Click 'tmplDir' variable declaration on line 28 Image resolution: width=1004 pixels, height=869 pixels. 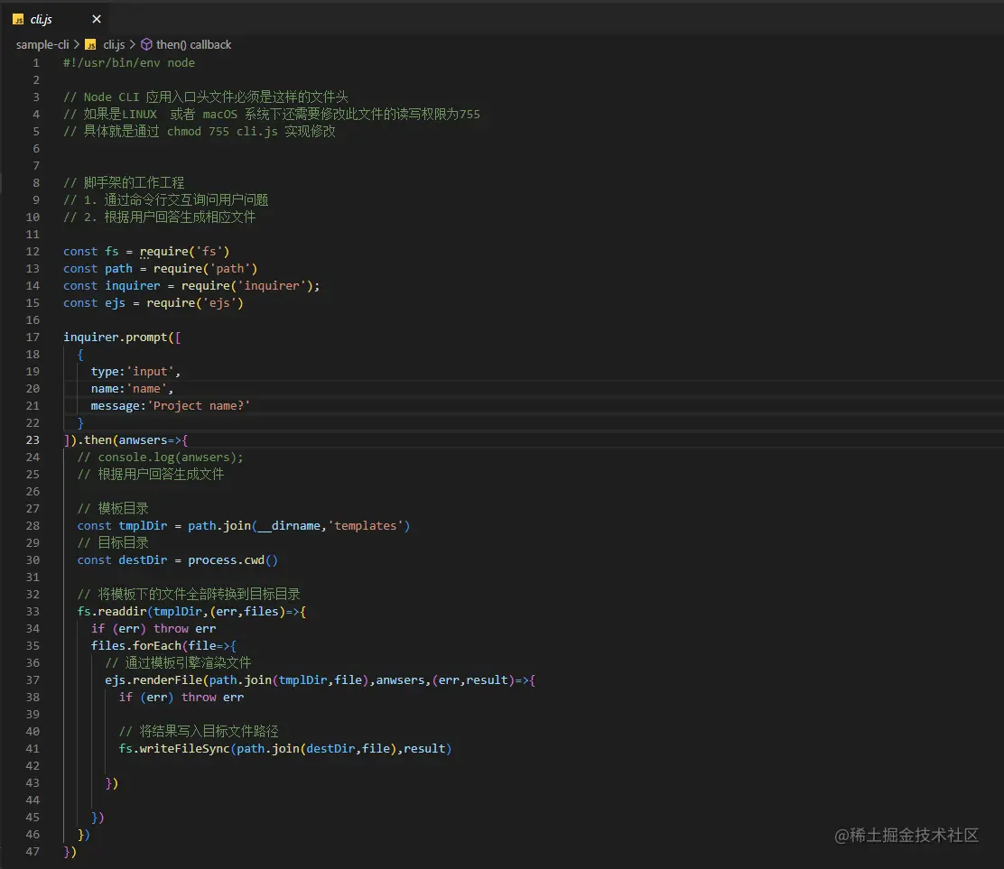(143, 526)
